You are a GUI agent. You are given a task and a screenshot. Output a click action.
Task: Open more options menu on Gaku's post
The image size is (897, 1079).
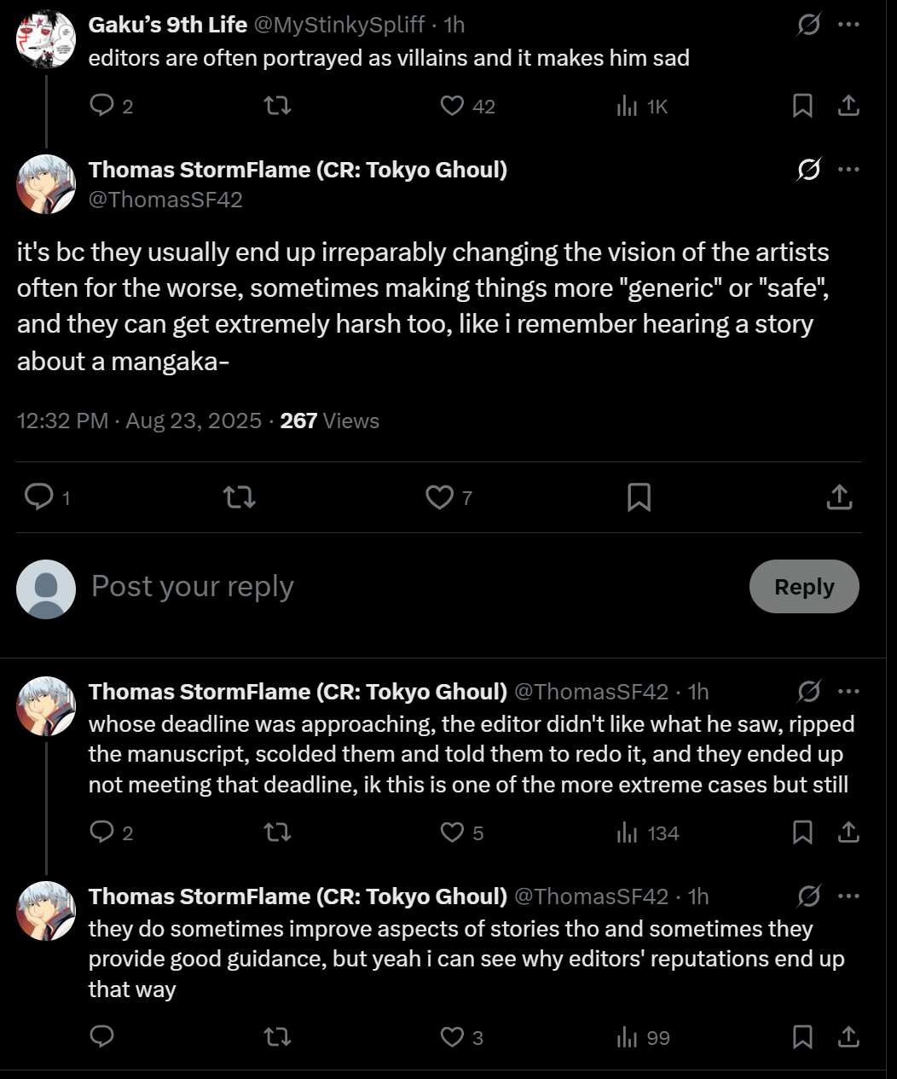pyautogui.click(x=848, y=25)
